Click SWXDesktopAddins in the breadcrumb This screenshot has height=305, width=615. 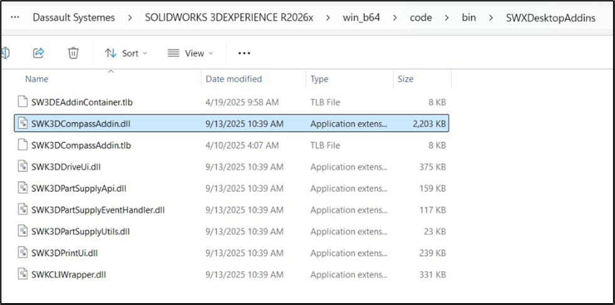551,18
